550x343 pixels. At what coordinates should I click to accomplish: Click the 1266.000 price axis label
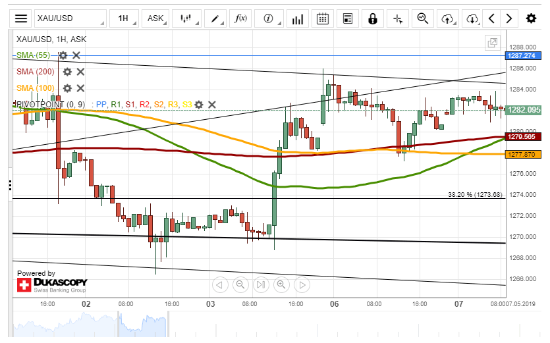click(522, 279)
